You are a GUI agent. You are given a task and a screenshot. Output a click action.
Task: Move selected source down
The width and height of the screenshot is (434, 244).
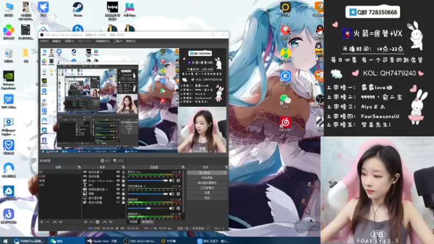[111, 222]
